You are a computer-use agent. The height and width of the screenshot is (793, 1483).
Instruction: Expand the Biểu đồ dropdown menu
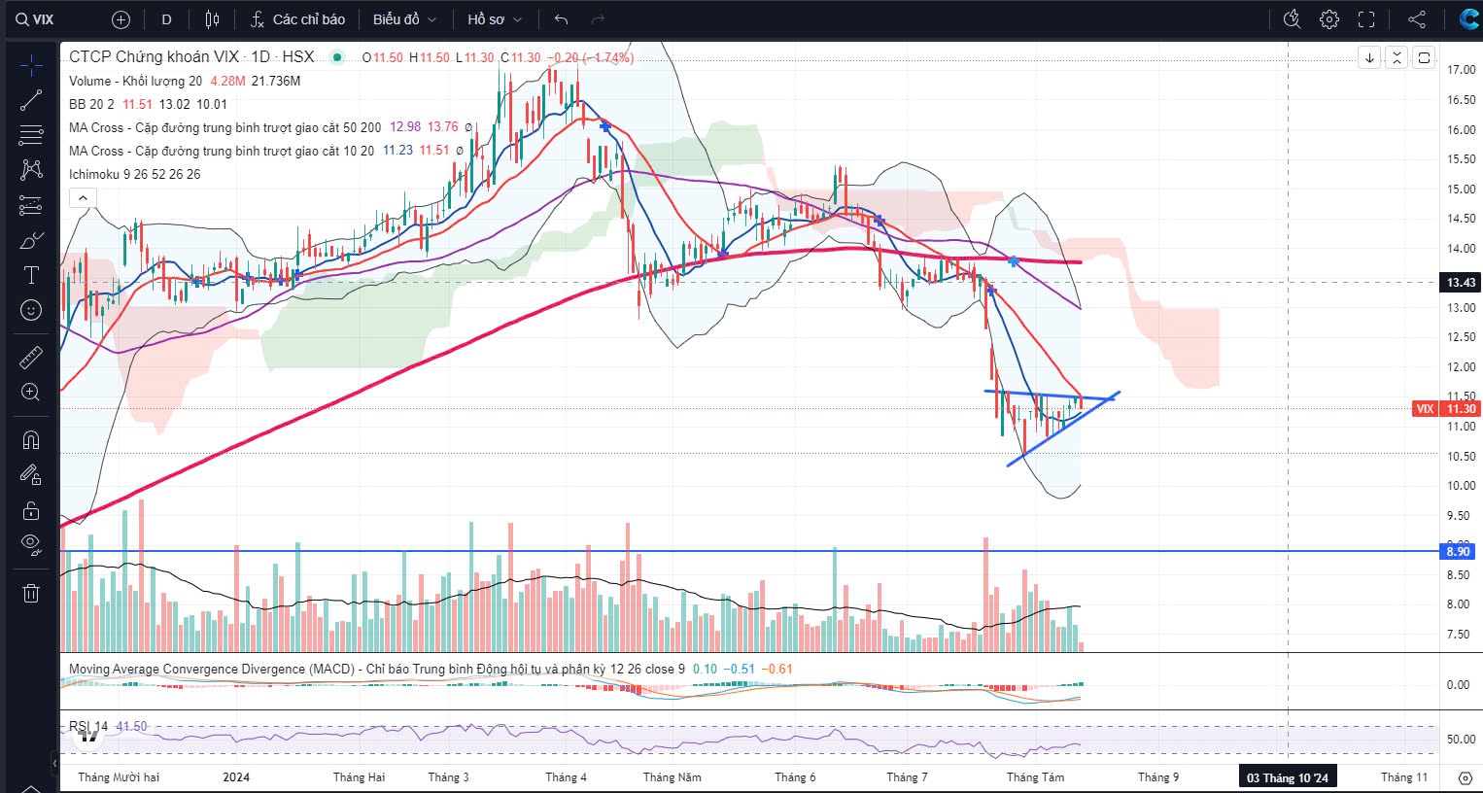404,19
